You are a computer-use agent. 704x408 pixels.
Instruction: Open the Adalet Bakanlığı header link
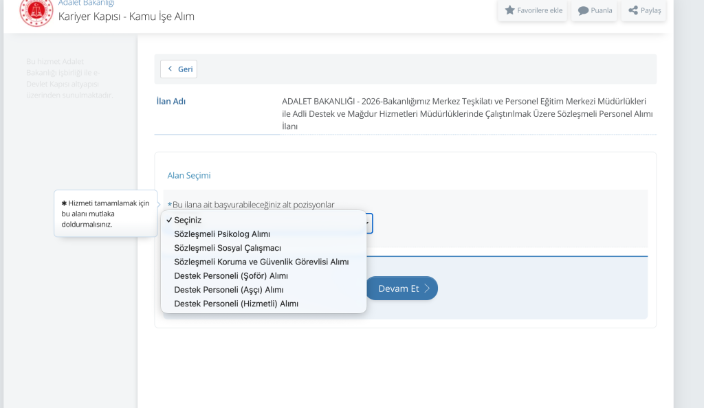point(86,3)
